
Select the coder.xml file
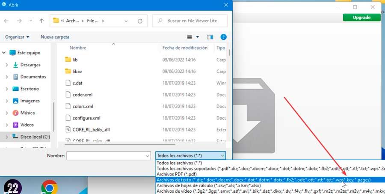click(x=82, y=95)
